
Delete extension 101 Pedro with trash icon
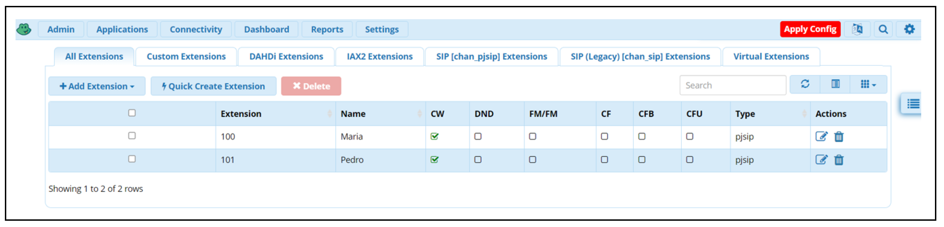click(839, 160)
